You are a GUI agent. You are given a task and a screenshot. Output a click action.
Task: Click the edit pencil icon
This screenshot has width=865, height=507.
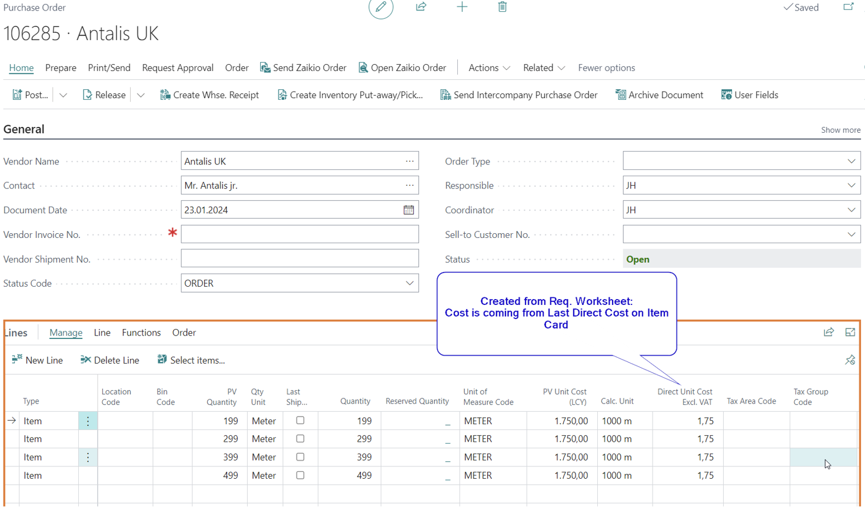pyautogui.click(x=381, y=7)
